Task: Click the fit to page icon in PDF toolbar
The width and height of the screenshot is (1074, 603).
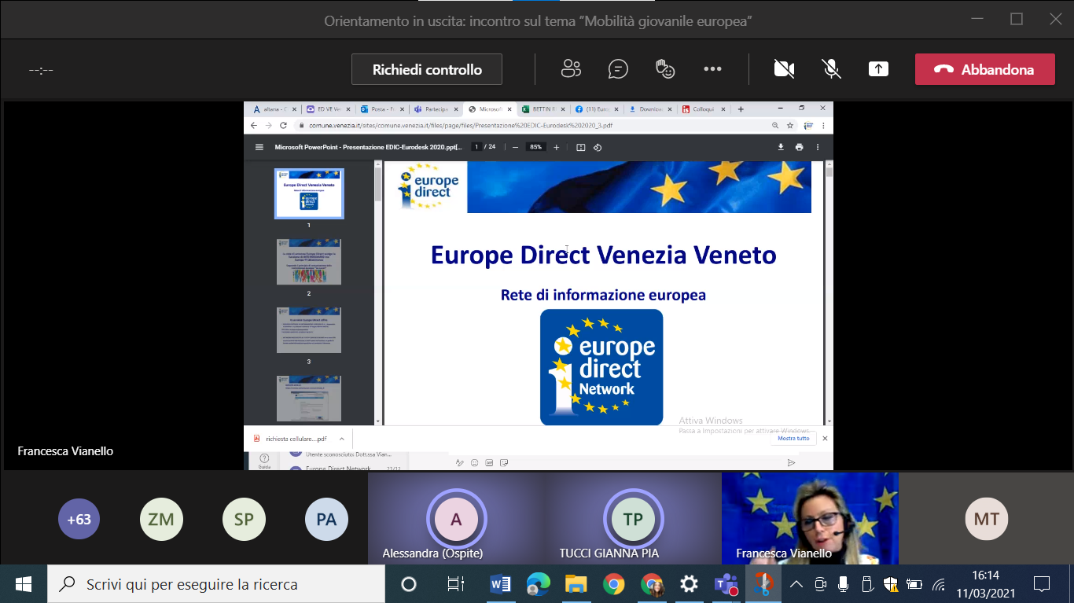Action: [x=581, y=147]
